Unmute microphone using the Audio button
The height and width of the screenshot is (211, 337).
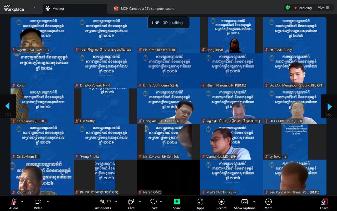tap(14, 204)
